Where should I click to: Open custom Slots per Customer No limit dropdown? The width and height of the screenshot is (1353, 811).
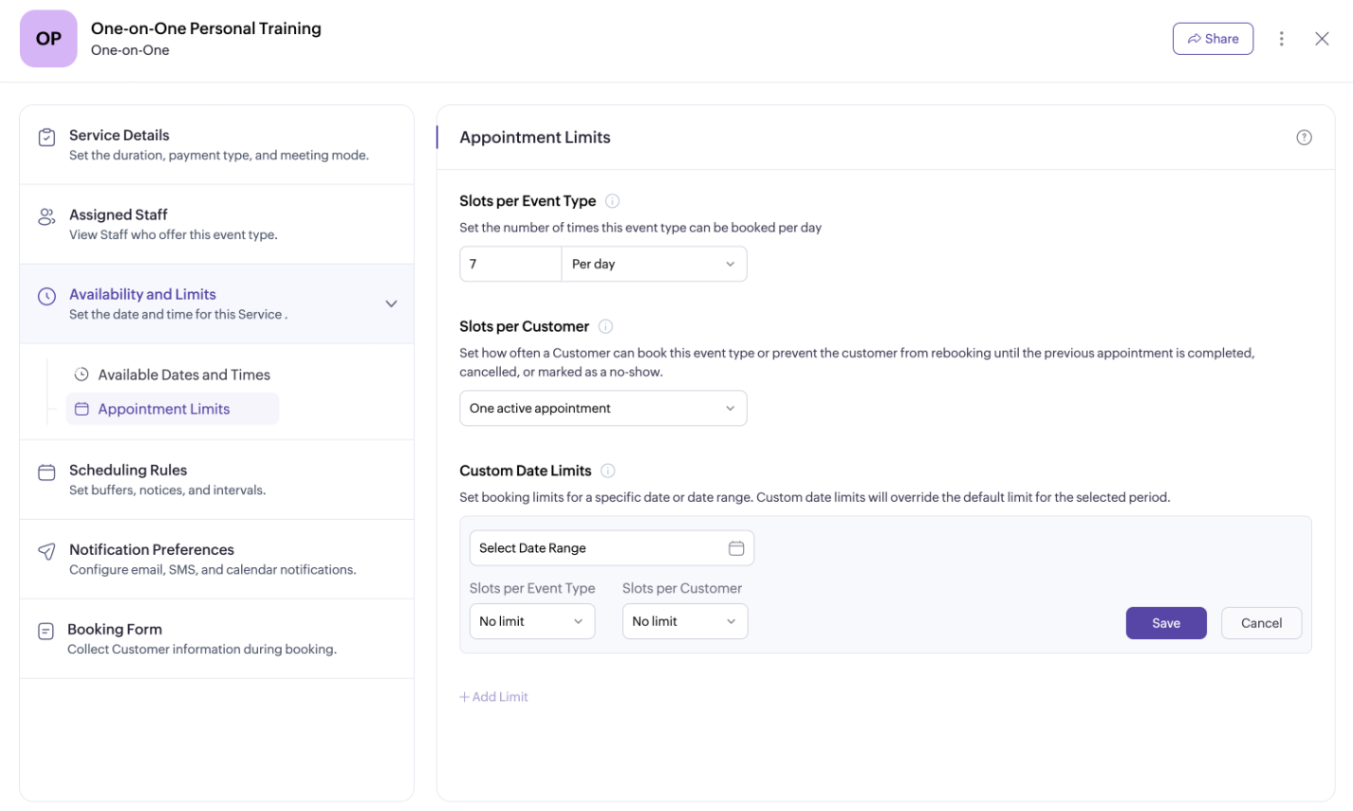(x=685, y=621)
